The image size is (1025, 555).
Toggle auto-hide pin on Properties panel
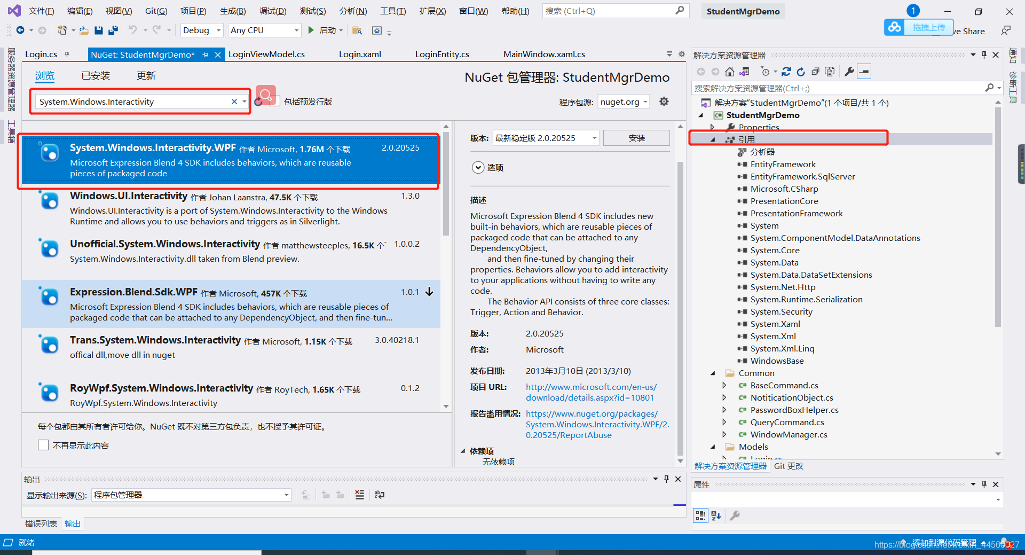pyautogui.click(x=984, y=484)
